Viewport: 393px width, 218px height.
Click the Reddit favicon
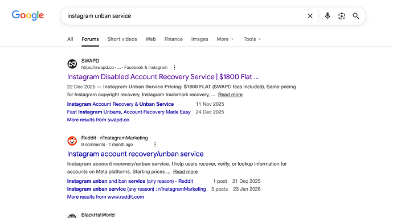click(x=72, y=141)
